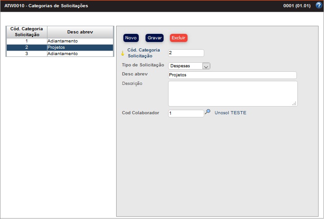
Task: Click the 0001 (01.01) version text
Action: point(296,6)
